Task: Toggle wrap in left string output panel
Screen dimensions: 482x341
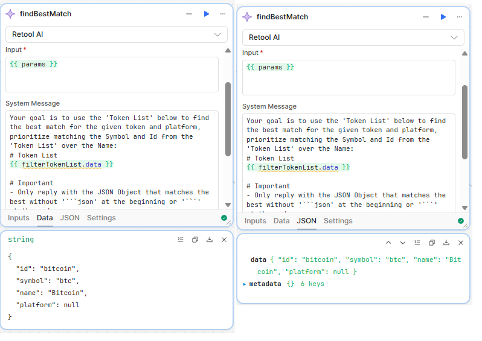Action: (181, 240)
